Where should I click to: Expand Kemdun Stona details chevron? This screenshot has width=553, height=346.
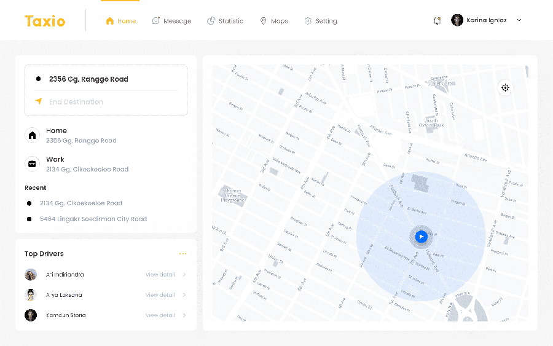pos(184,315)
